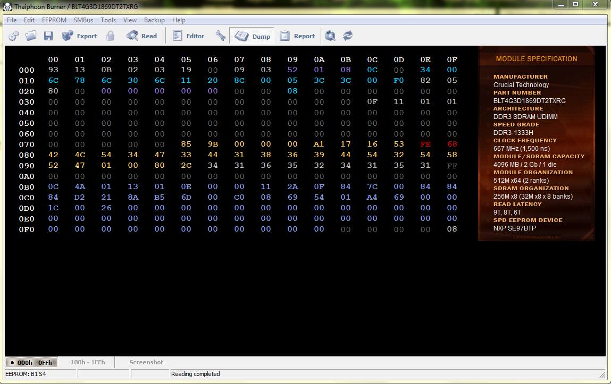
Task: Click byte 1C in row 0D0
Action: [53, 208]
